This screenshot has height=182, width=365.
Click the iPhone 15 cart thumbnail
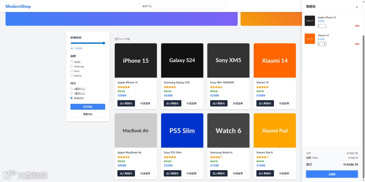click(x=310, y=21)
